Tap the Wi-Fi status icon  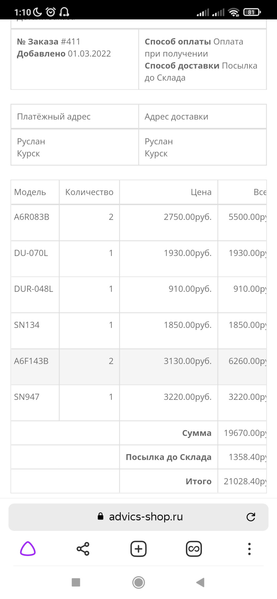coord(234,12)
